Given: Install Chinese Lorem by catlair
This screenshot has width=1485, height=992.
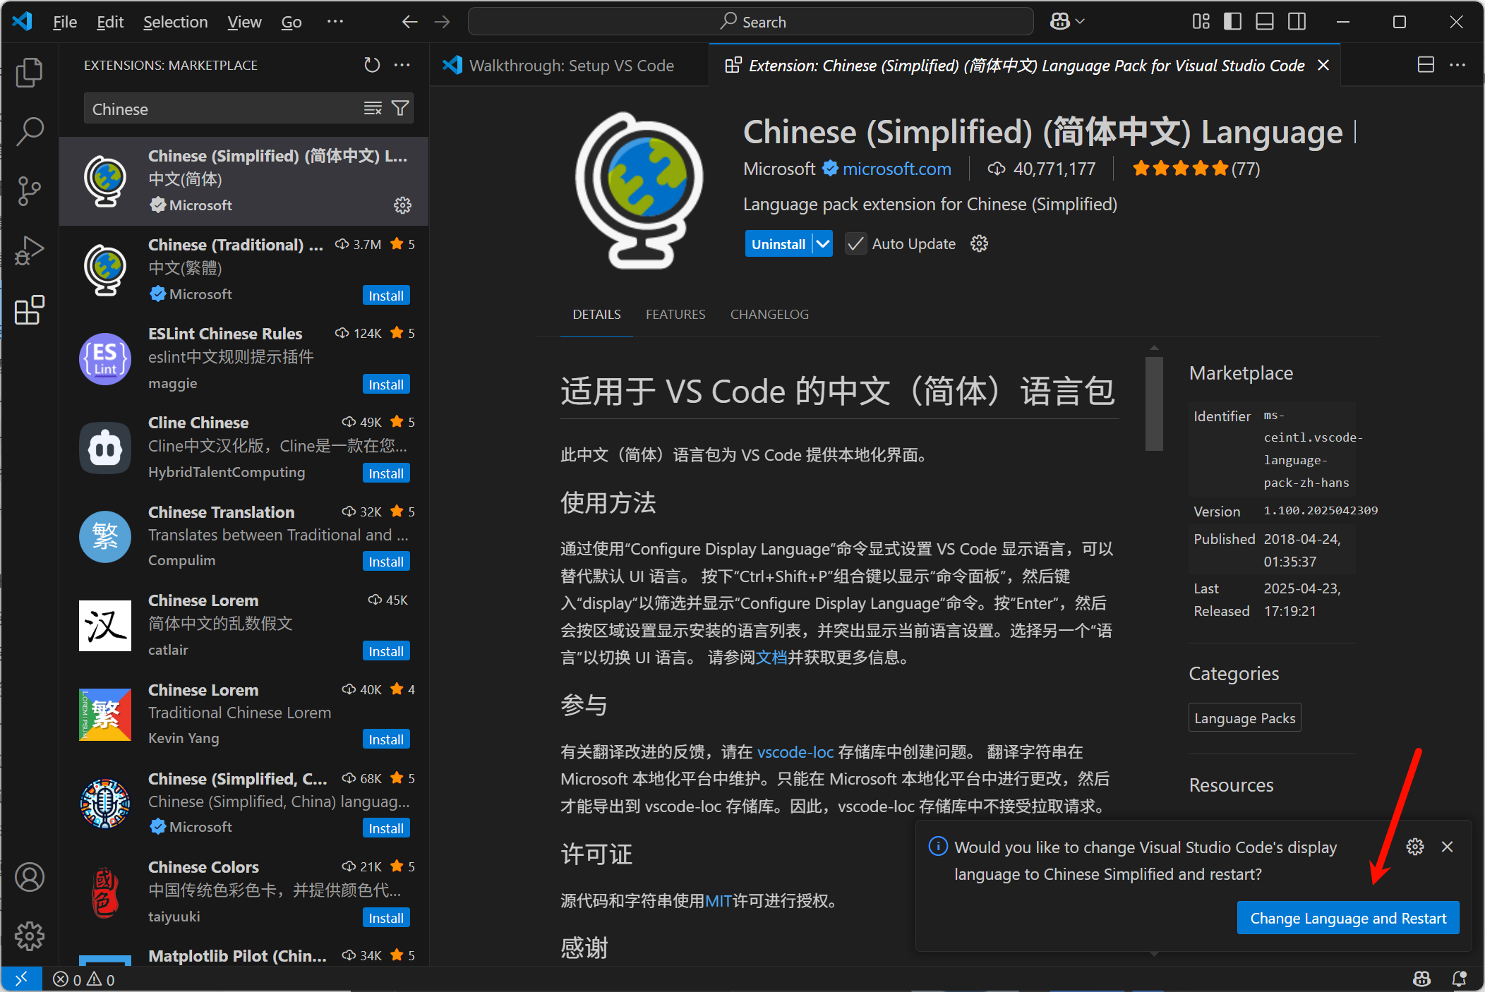Looking at the screenshot, I should [386, 651].
